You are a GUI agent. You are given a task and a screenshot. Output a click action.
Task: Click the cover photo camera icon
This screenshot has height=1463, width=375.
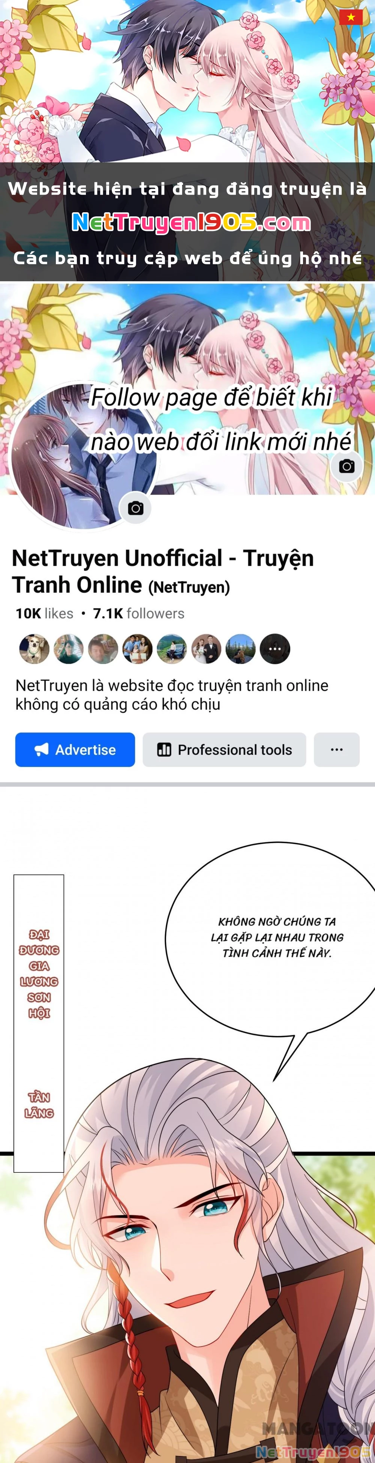coord(346,466)
